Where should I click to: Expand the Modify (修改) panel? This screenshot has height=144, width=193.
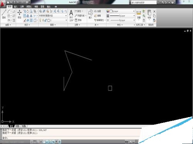pyautogui.click(x=27, y=25)
